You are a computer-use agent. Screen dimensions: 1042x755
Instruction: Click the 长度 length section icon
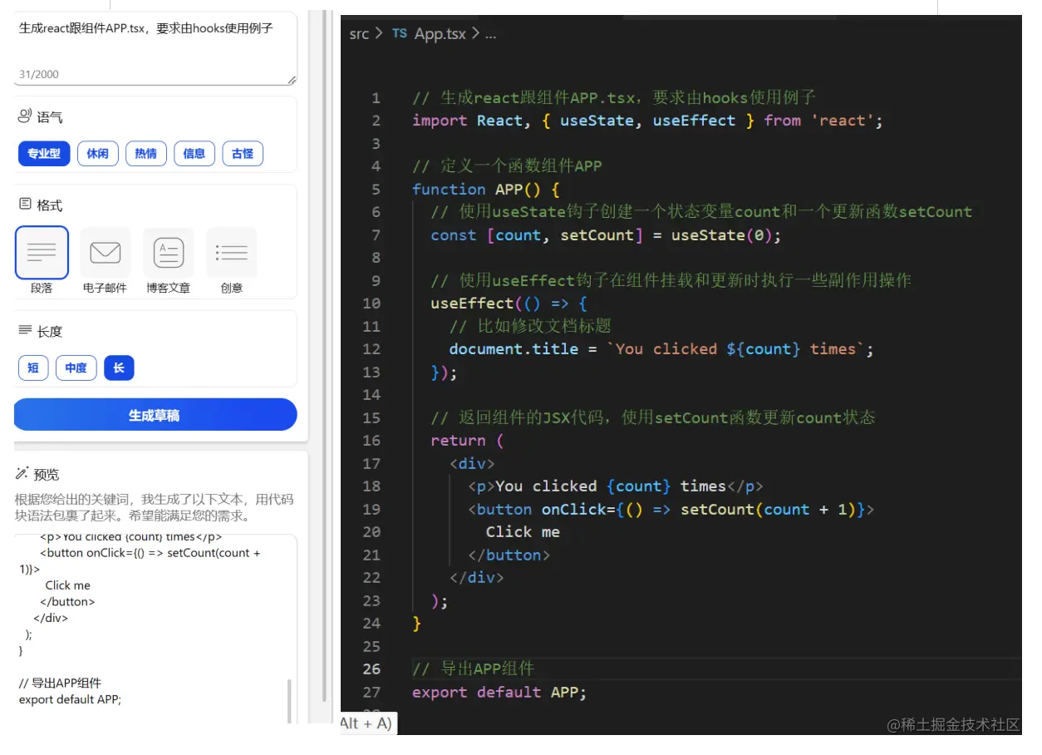coord(25,330)
